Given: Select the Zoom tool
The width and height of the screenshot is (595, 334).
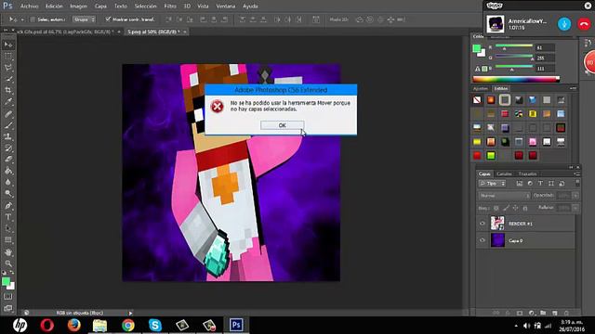Looking at the screenshot, I should point(8,263).
